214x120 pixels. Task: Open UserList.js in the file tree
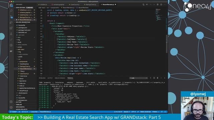(23, 76)
